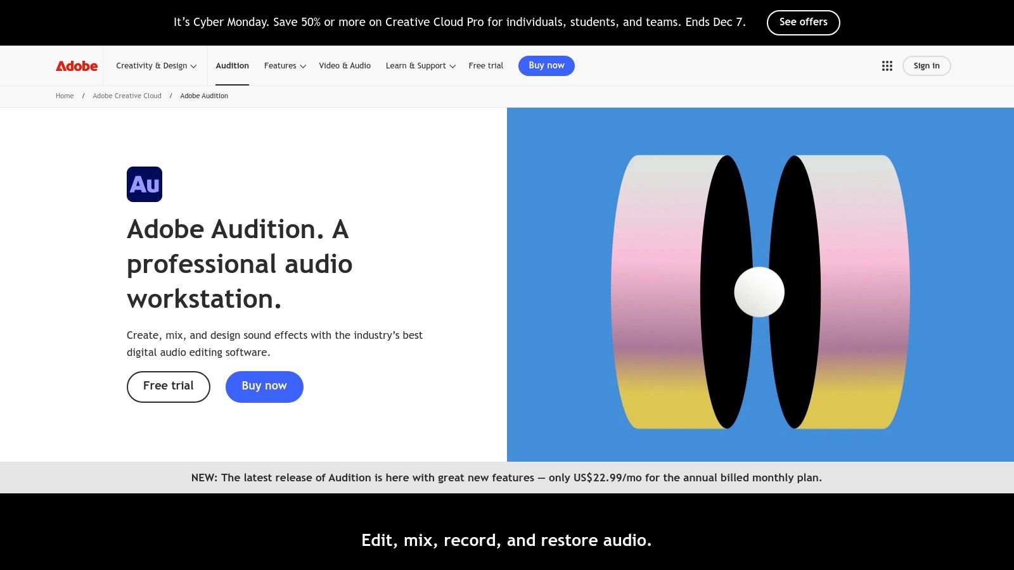Screen dimensions: 1014x570
Task: Click the Adobe logo
Action: [x=76, y=65]
